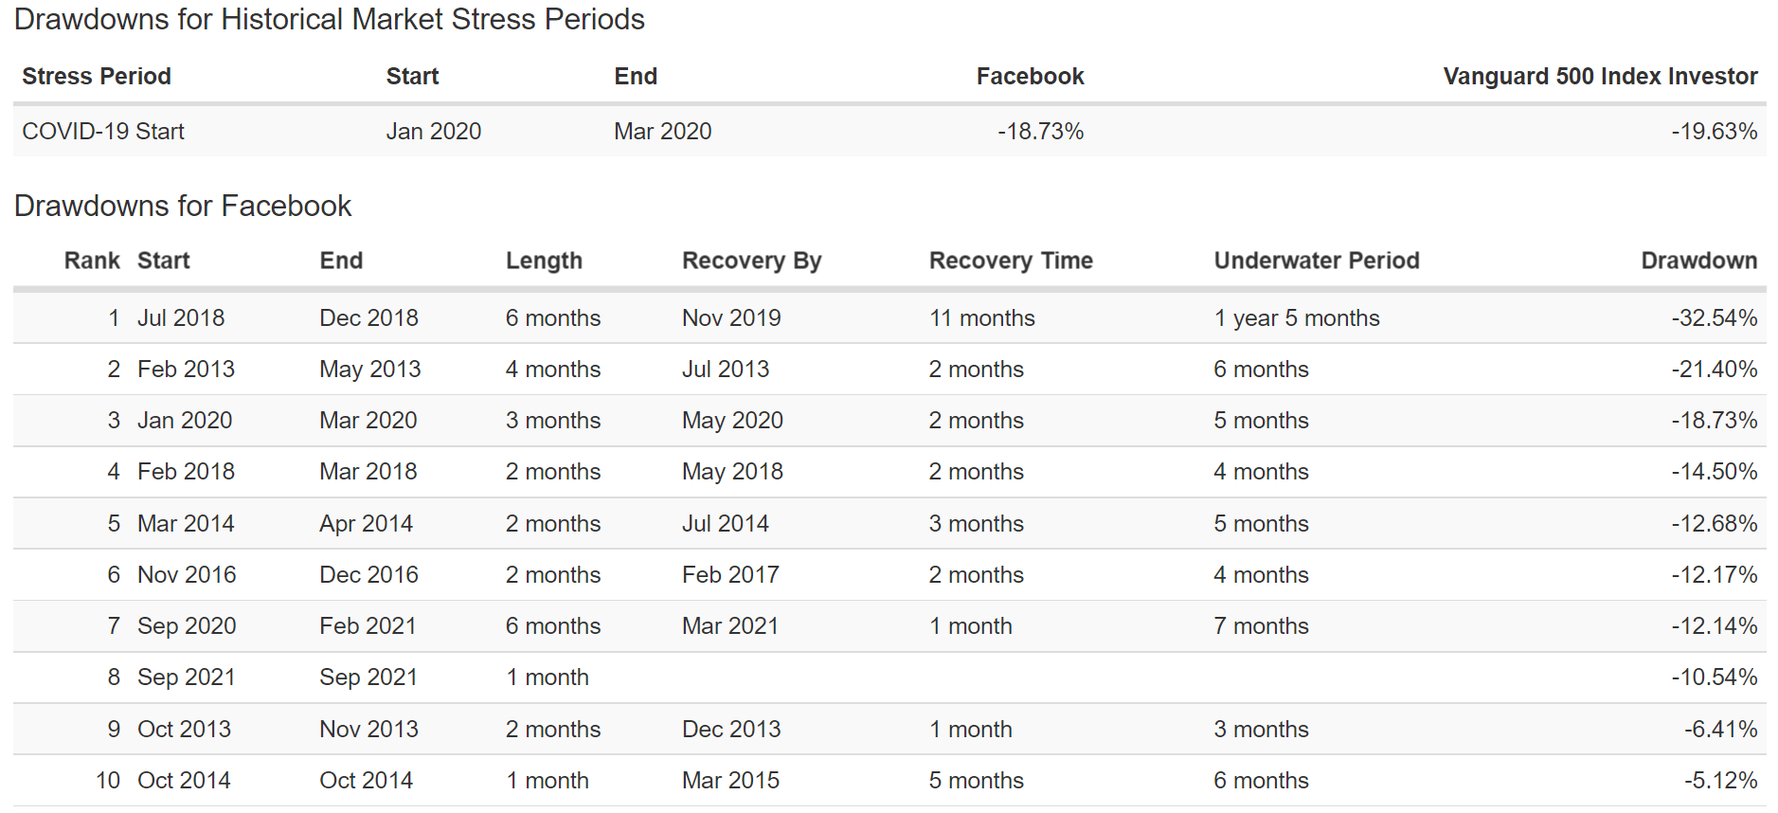Click the Drawdown column header
The width and height of the screenshot is (1778, 813).
click(x=1698, y=261)
